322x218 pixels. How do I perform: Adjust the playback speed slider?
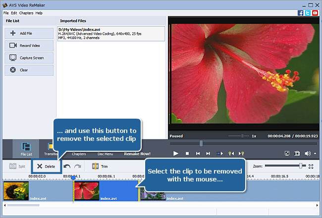(x=242, y=136)
